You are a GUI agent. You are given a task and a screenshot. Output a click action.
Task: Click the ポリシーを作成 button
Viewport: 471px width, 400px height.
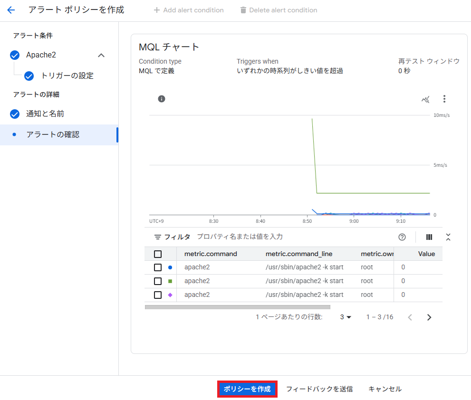coord(247,389)
